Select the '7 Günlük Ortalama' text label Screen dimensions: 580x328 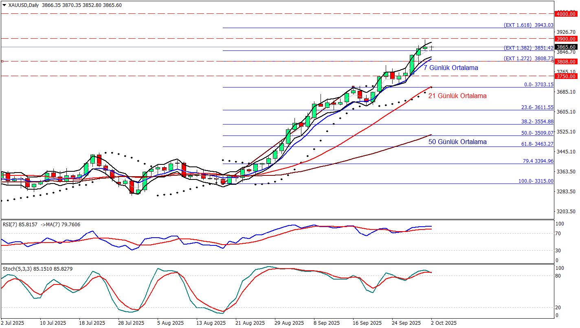tap(450, 68)
